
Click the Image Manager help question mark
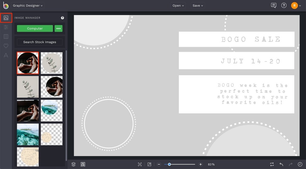pos(62,18)
